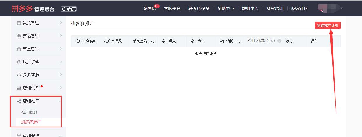Click 暂无推广计划 empty message

coord(206,54)
